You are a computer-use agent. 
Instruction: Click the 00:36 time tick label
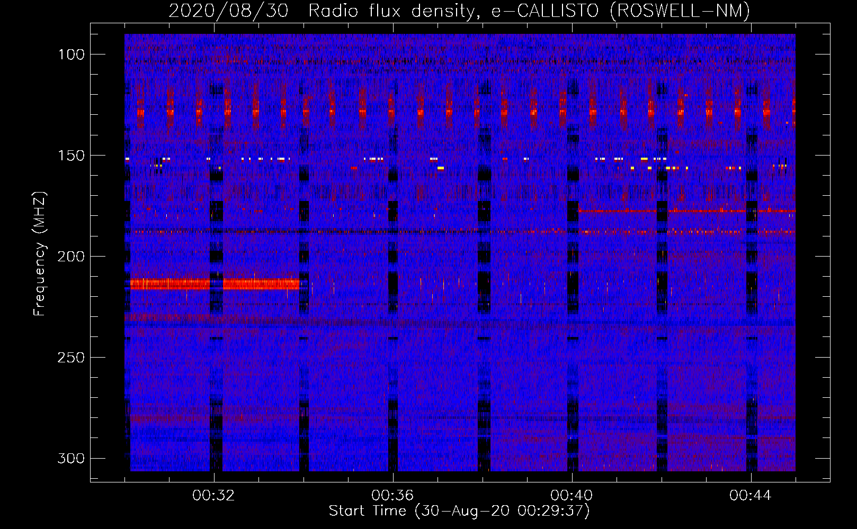pyautogui.click(x=392, y=496)
